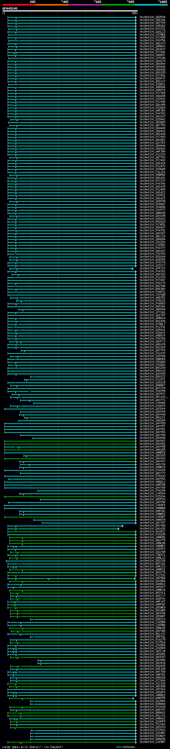Click the UniRef100_O80388 label
This screenshot has width=170, height=749.
tap(152, 686)
